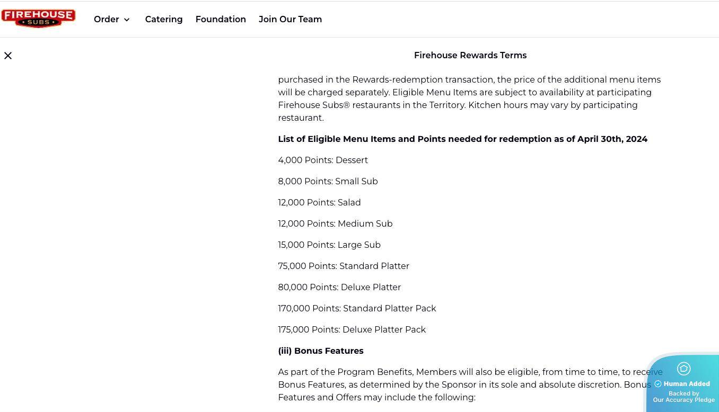The width and height of the screenshot is (719, 412).
Task: Click the Firehouse Rewards Terms title
Action: pyautogui.click(x=470, y=55)
